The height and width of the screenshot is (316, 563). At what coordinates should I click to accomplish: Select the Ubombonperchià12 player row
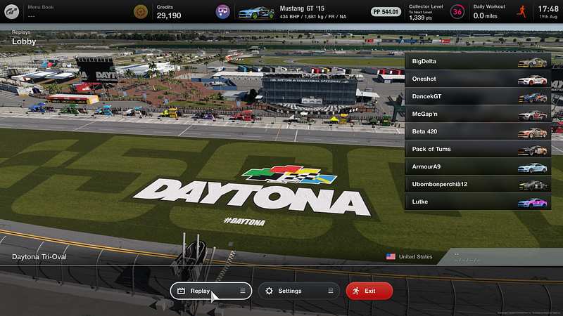click(478, 184)
